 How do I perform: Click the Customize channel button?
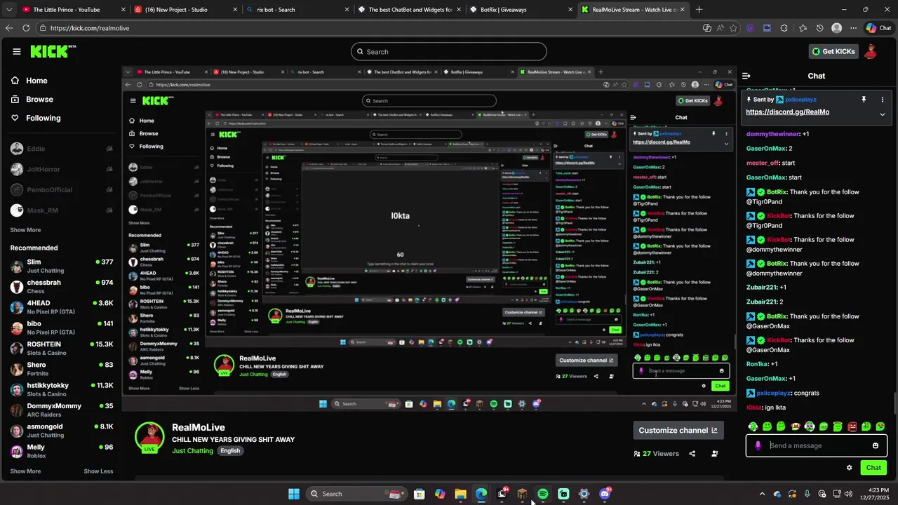[x=678, y=431]
